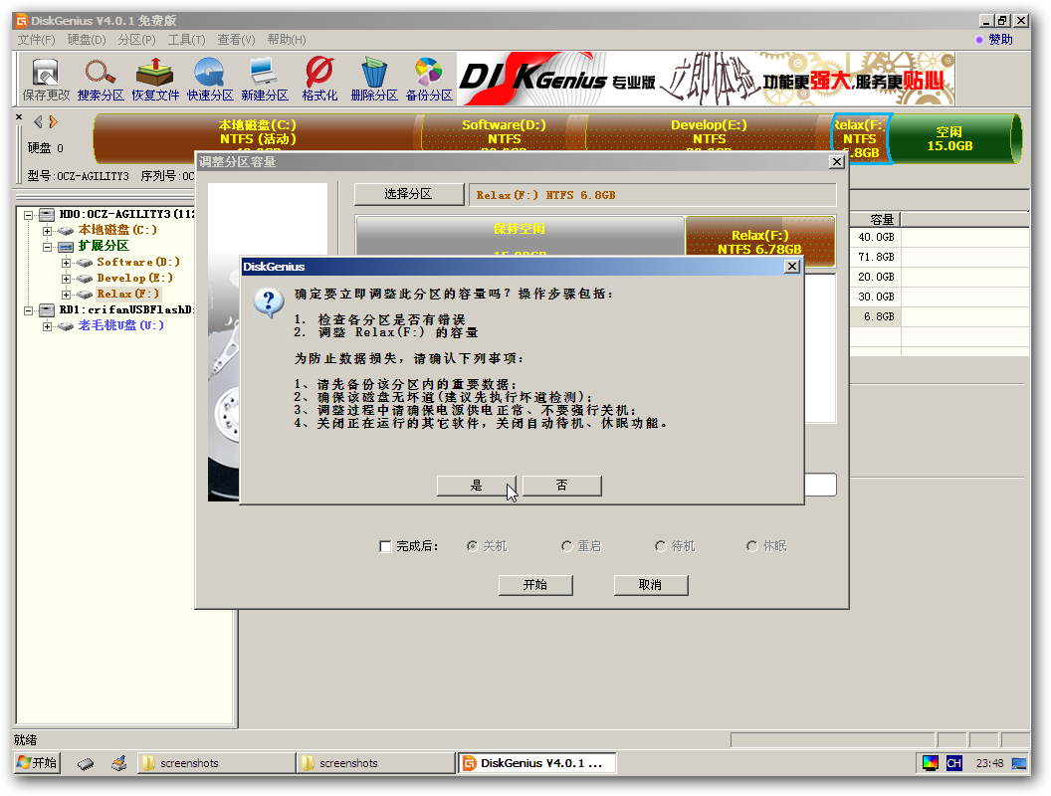This screenshot has height=796, width=1051.
Task: Start the 快速分区 quick partition tool
Action: (210, 79)
